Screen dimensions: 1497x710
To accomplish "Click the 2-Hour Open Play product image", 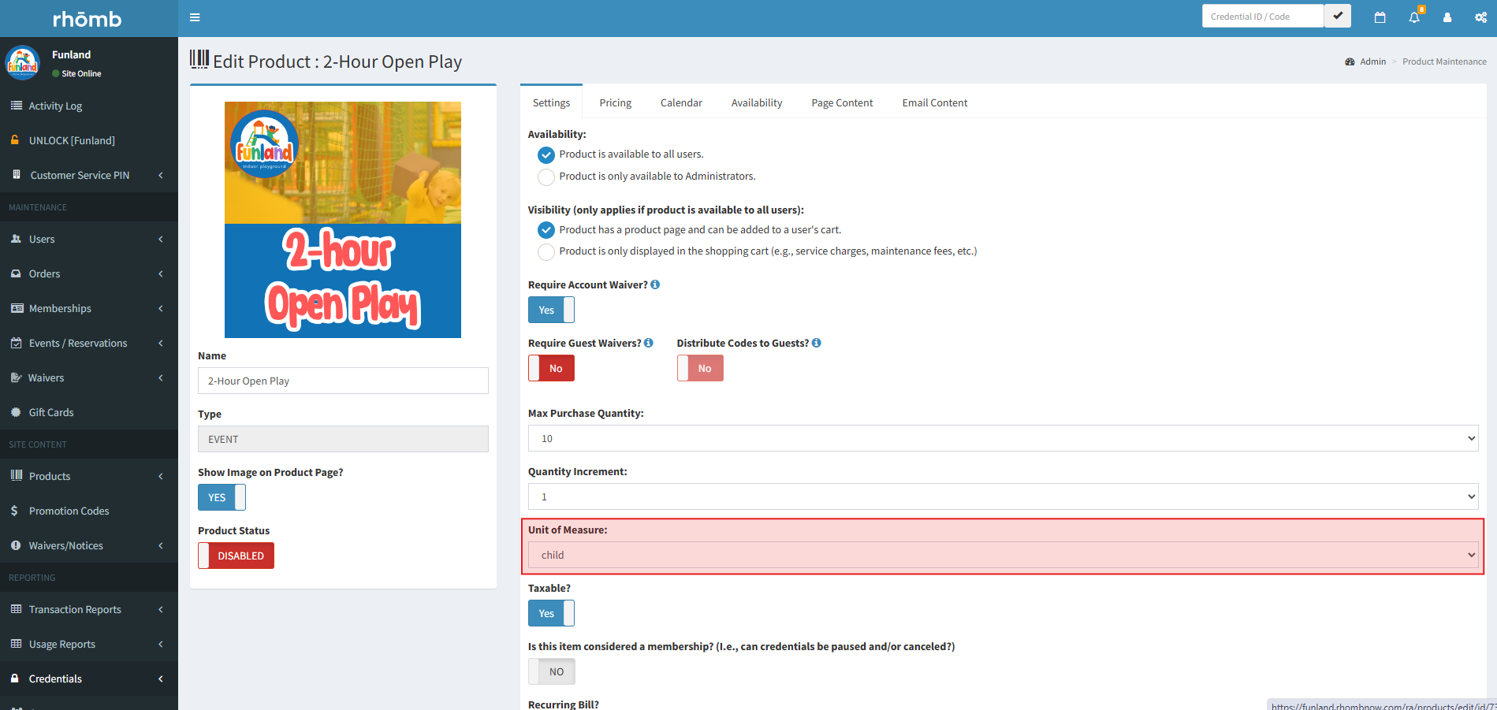I will click(343, 220).
